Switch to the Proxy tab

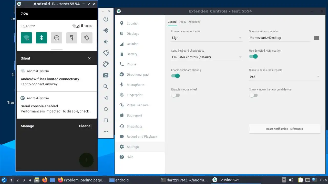pyautogui.click(x=183, y=22)
